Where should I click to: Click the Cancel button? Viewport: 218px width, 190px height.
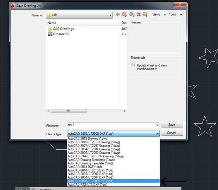point(172,133)
